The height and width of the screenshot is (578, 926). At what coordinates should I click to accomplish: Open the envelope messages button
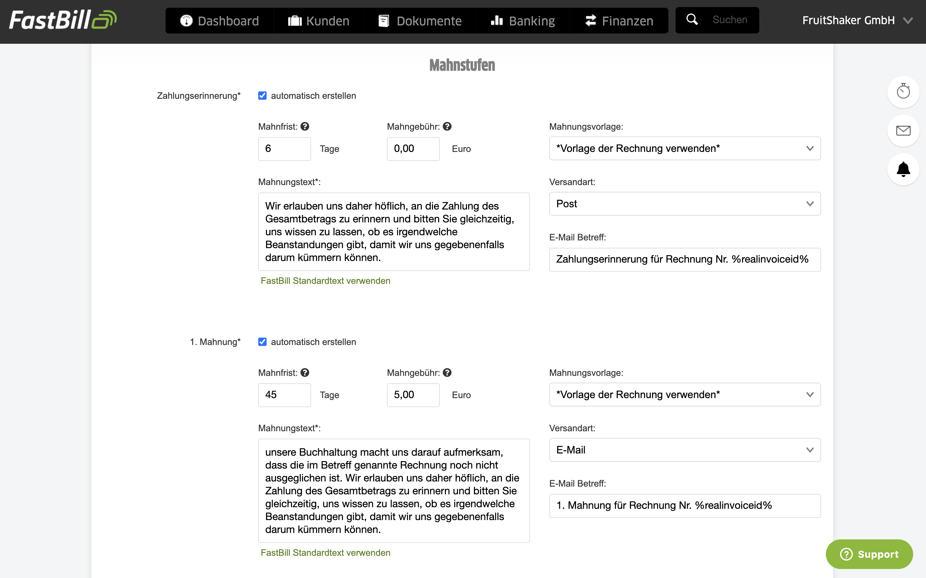903,131
